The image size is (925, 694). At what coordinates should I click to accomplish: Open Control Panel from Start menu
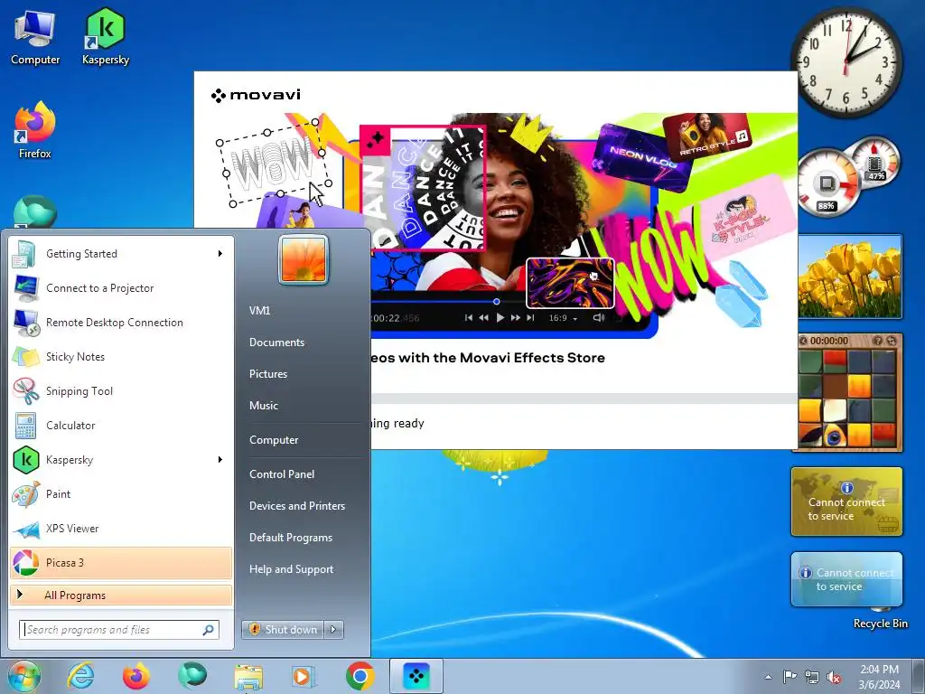coord(282,474)
